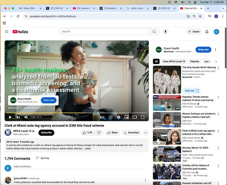Open menu for Monday March 10 update video

pos(218,148)
